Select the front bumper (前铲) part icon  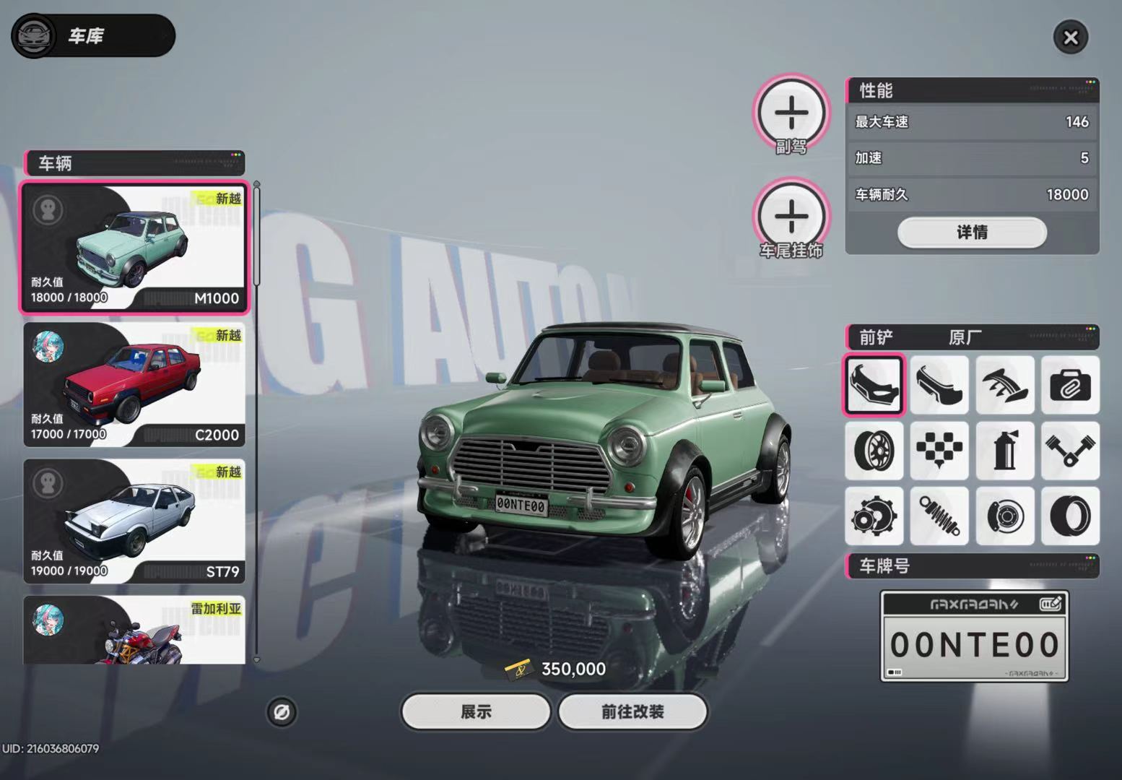point(874,385)
